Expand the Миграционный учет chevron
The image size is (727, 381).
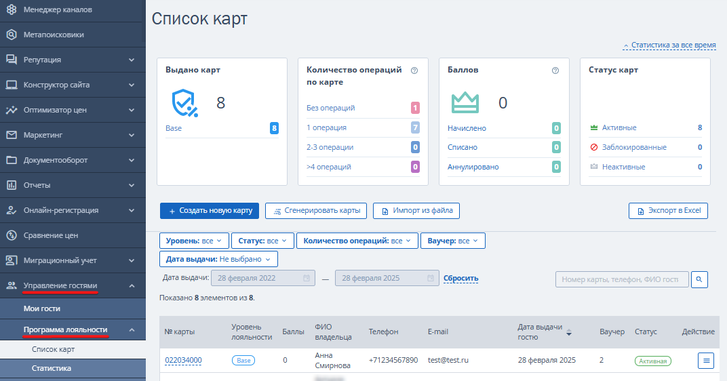pyautogui.click(x=132, y=260)
